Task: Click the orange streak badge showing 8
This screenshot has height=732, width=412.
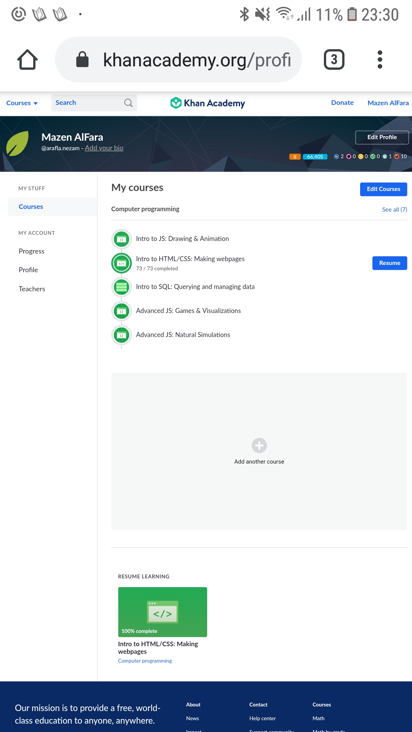Action: (x=295, y=157)
